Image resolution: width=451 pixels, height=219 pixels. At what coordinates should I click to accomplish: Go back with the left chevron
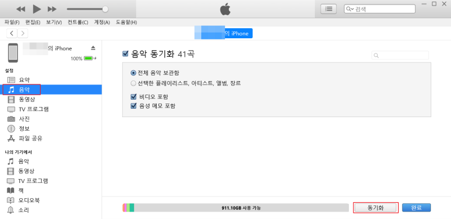pos(11,33)
